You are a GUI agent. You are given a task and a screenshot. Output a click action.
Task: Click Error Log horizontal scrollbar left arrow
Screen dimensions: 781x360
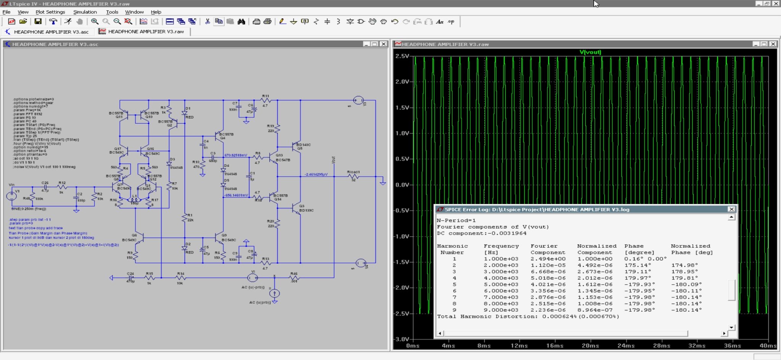click(440, 333)
